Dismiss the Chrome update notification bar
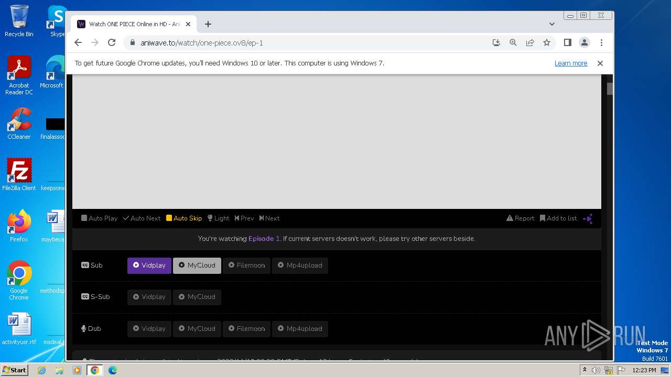 coord(600,63)
